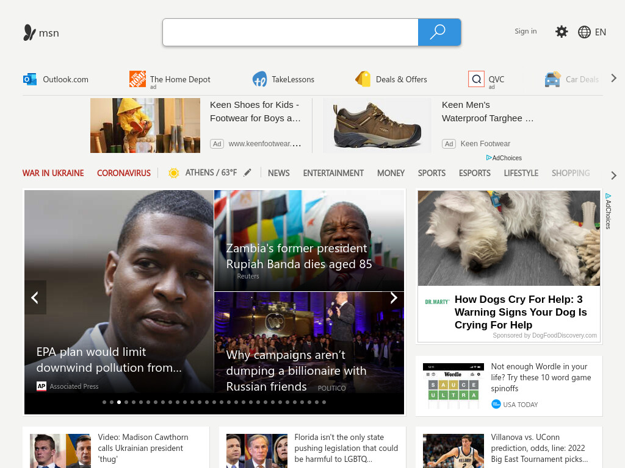
Task: Select the last carousel dot
Action: [x=324, y=402]
